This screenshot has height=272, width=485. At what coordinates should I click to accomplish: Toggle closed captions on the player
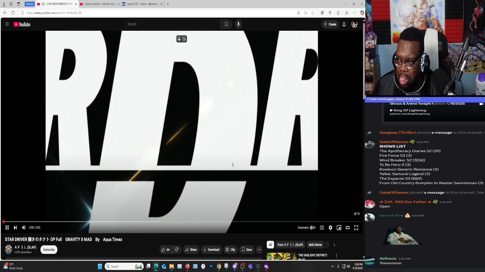coord(322,228)
